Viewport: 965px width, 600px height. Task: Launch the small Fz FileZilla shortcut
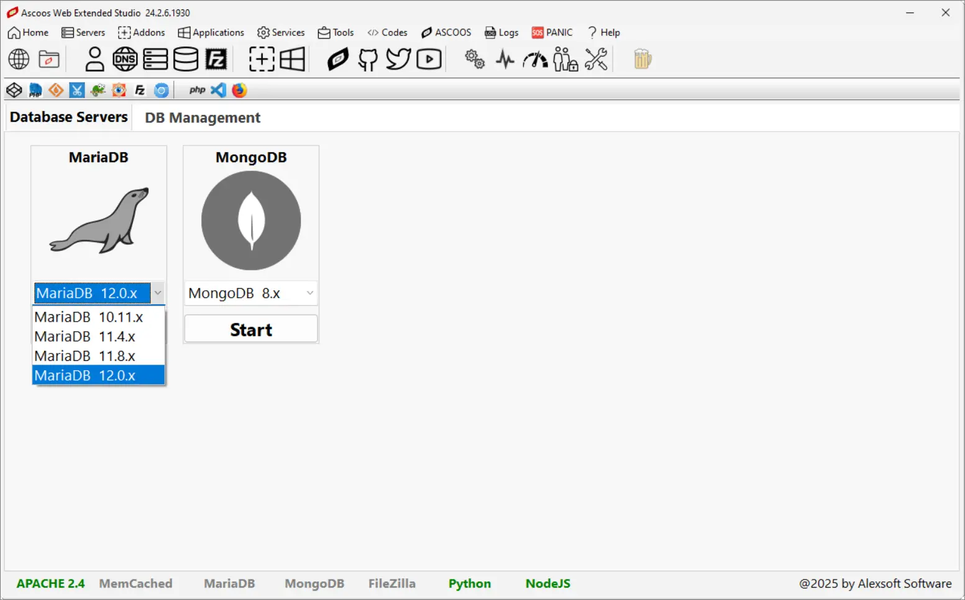(140, 91)
